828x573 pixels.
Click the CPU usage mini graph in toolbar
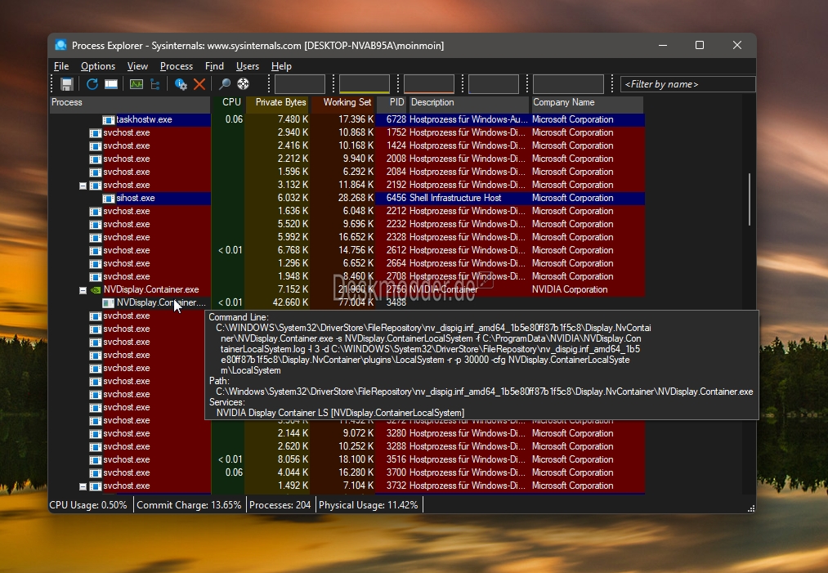[299, 84]
